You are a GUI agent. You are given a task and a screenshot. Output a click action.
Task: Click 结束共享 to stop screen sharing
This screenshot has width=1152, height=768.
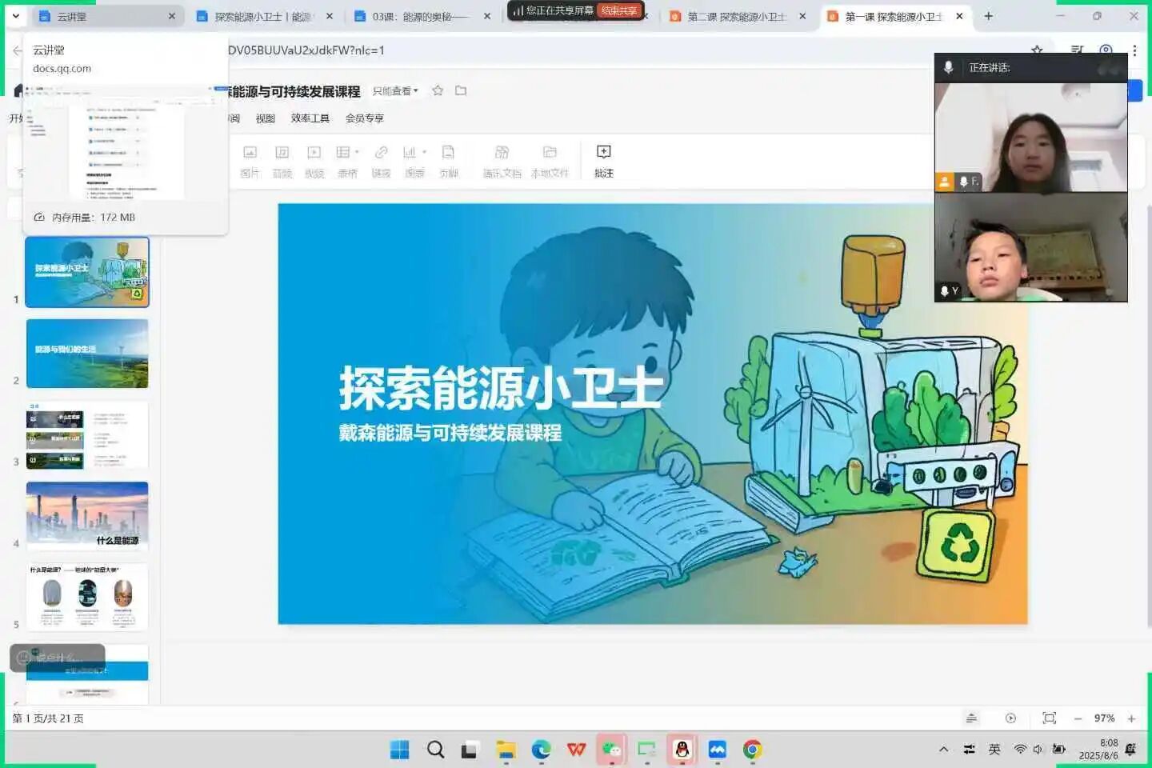[619, 10]
